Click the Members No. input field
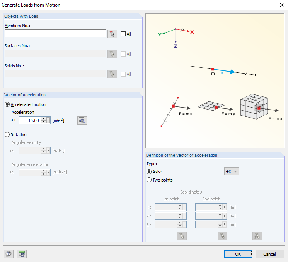288x262 pixels. point(55,34)
